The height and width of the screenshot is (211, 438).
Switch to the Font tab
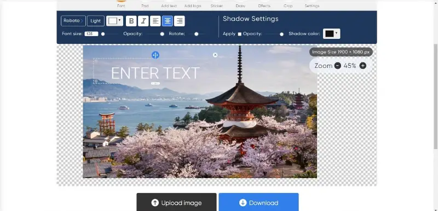coord(121,5)
